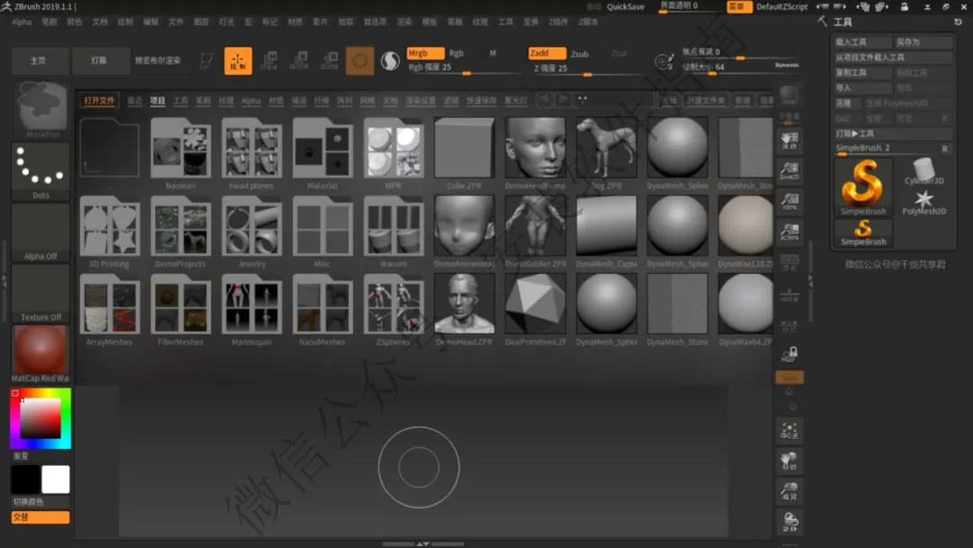Viewport: 973px width, 548px height.
Task: Open the Z插件 ZPlugin menu
Action: pyautogui.click(x=558, y=22)
